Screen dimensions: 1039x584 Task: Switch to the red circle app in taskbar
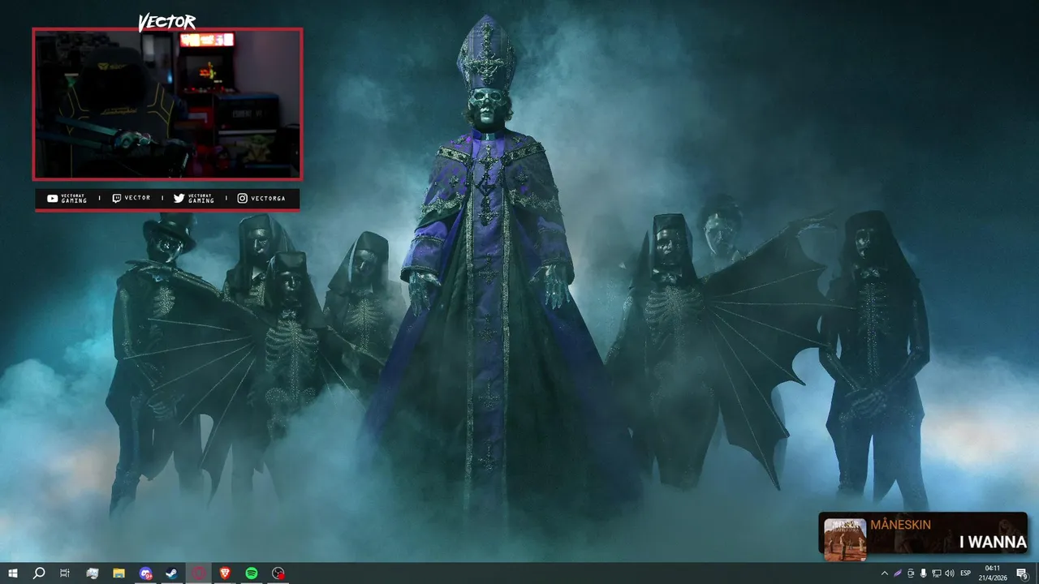[199, 573]
